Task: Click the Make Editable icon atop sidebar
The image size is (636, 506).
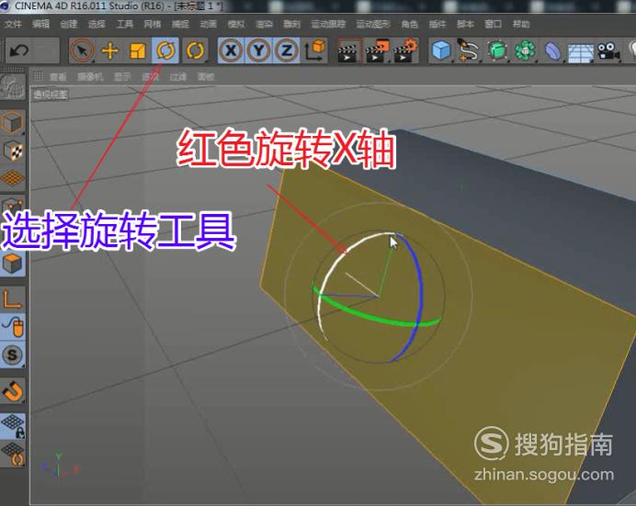Action: pos(13,86)
